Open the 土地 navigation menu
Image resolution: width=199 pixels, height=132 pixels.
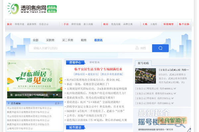tap(145, 24)
